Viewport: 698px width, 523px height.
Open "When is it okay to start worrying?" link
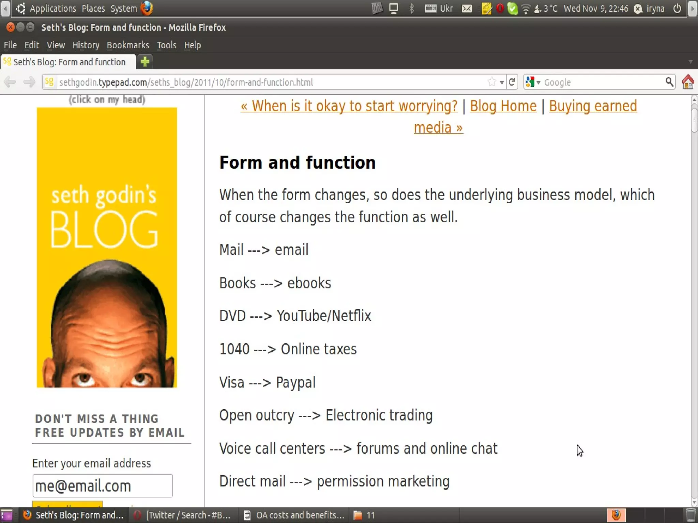(349, 106)
